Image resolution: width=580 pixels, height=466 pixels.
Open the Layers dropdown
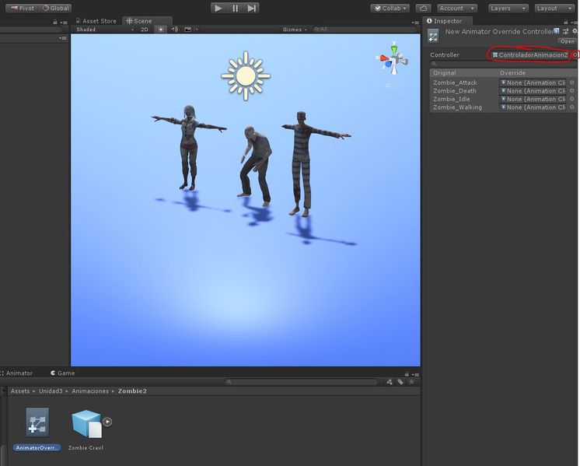(508, 8)
